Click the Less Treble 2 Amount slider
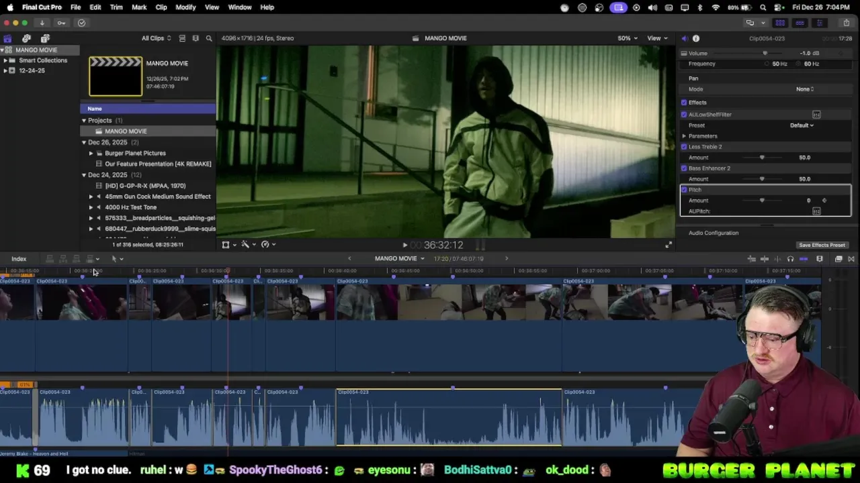860x483 pixels. (x=762, y=158)
